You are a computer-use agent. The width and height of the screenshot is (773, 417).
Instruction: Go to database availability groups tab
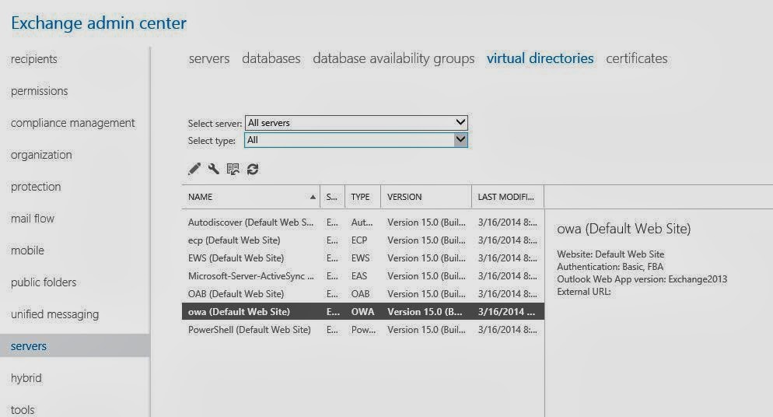tap(393, 58)
